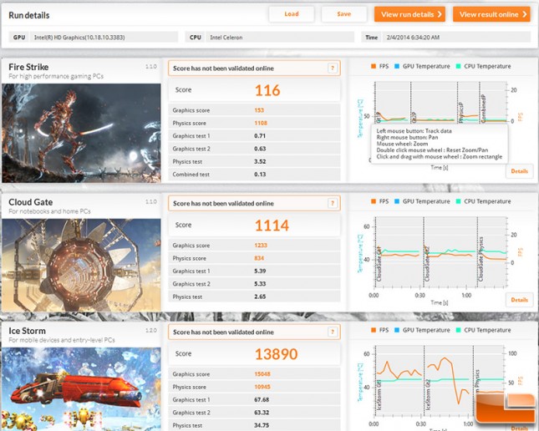The image size is (539, 431).
Task: Click Fire Strike validation status banner
Action: (254, 68)
